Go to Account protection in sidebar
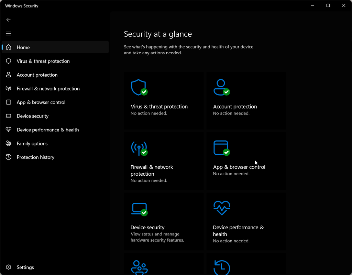 (55, 75)
